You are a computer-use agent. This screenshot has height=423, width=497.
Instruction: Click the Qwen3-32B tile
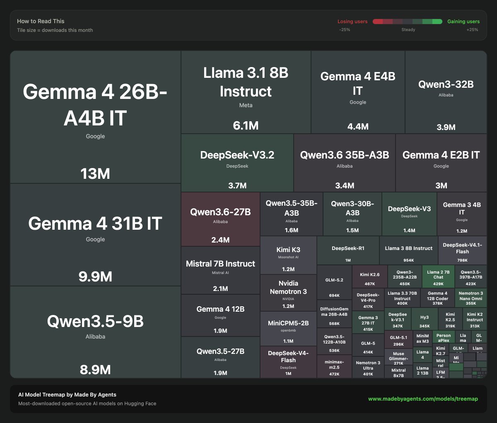(x=446, y=92)
